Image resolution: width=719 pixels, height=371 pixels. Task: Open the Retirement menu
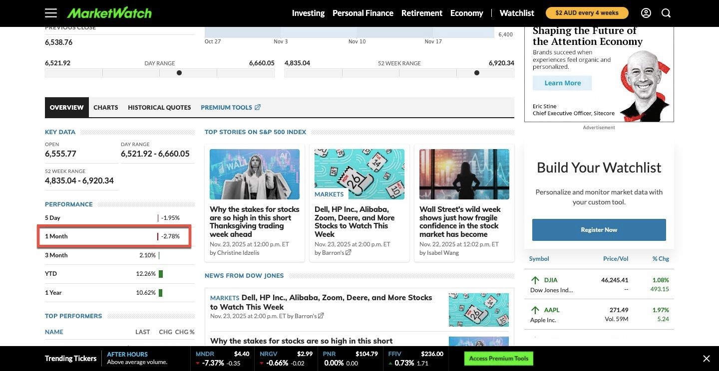click(422, 13)
